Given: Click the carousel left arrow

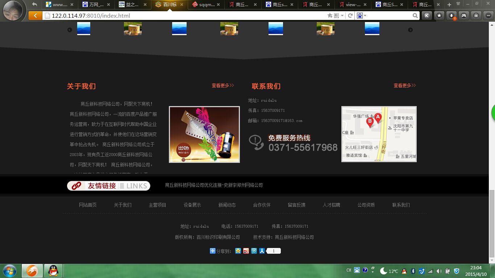Looking at the screenshot, I should [70, 30].
